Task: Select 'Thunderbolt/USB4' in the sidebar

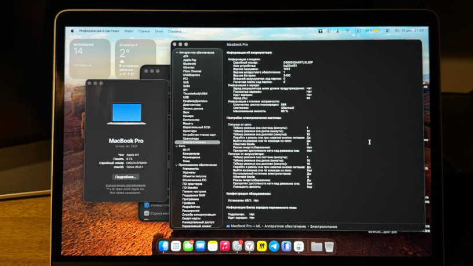Action: pos(195,93)
